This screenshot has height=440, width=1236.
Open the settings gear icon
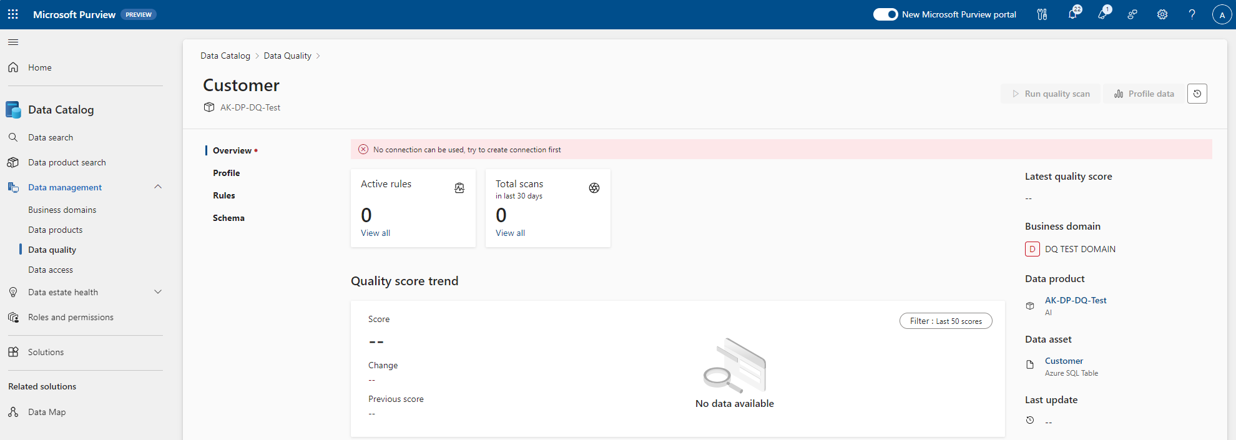point(1162,14)
